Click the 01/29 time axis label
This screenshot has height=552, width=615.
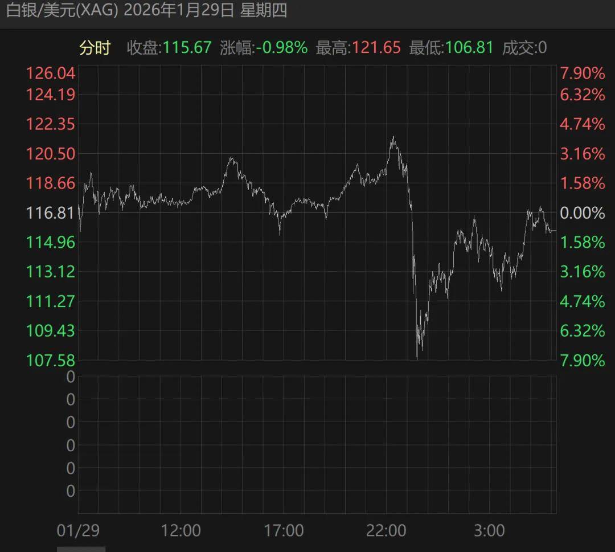tap(79, 530)
